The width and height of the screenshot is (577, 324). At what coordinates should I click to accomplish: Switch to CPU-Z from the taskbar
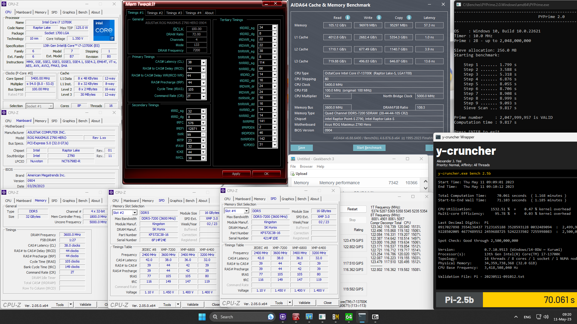click(282, 317)
